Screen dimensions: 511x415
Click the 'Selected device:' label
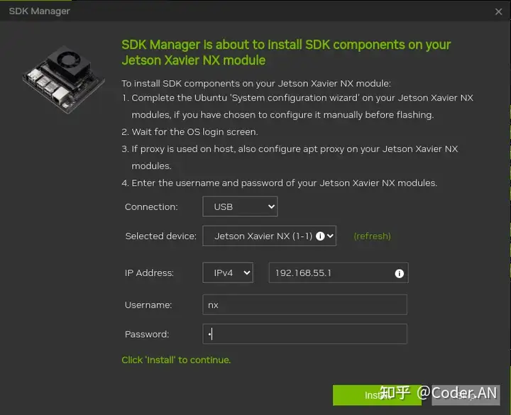tap(160, 236)
